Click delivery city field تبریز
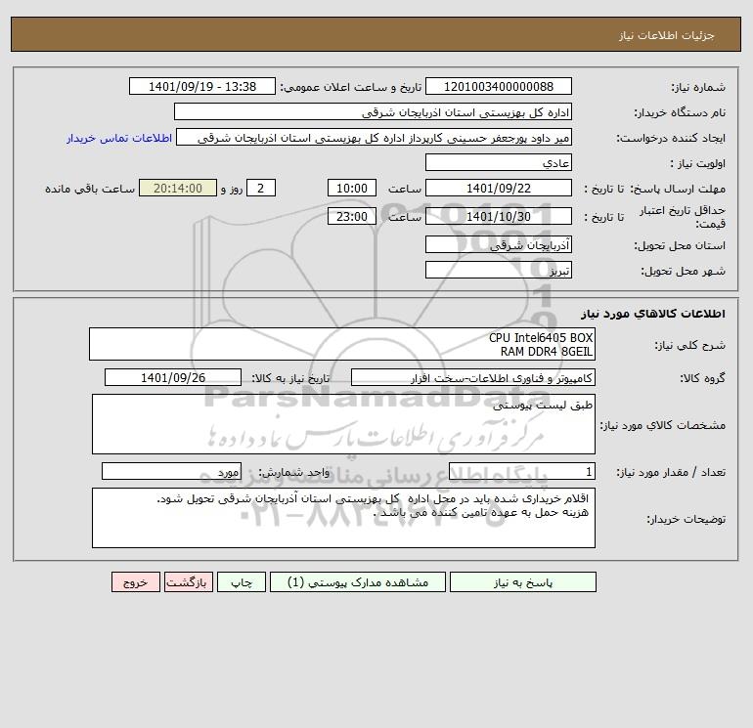 499,270
